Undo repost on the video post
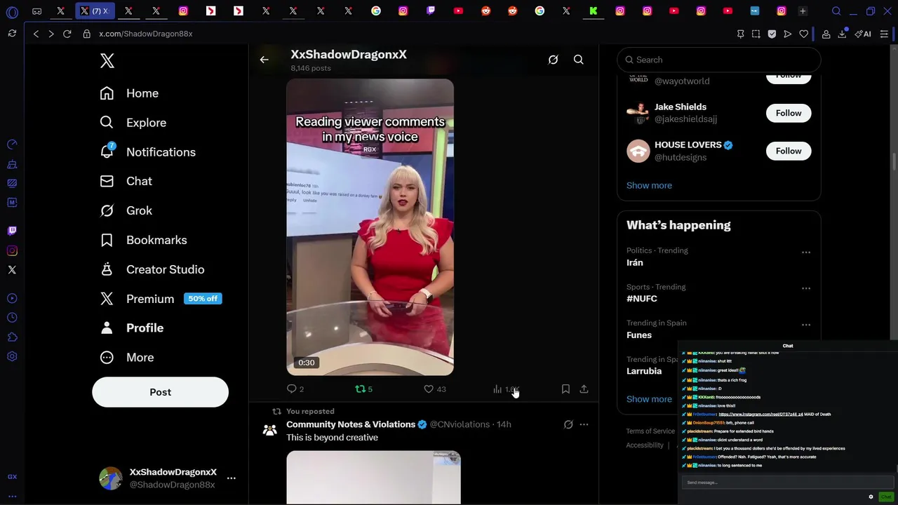This screenshot has width=898, height=505. 363,389
